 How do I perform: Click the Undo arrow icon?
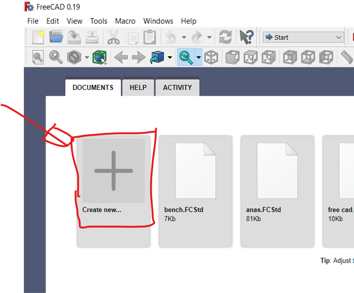click(171, 37)
